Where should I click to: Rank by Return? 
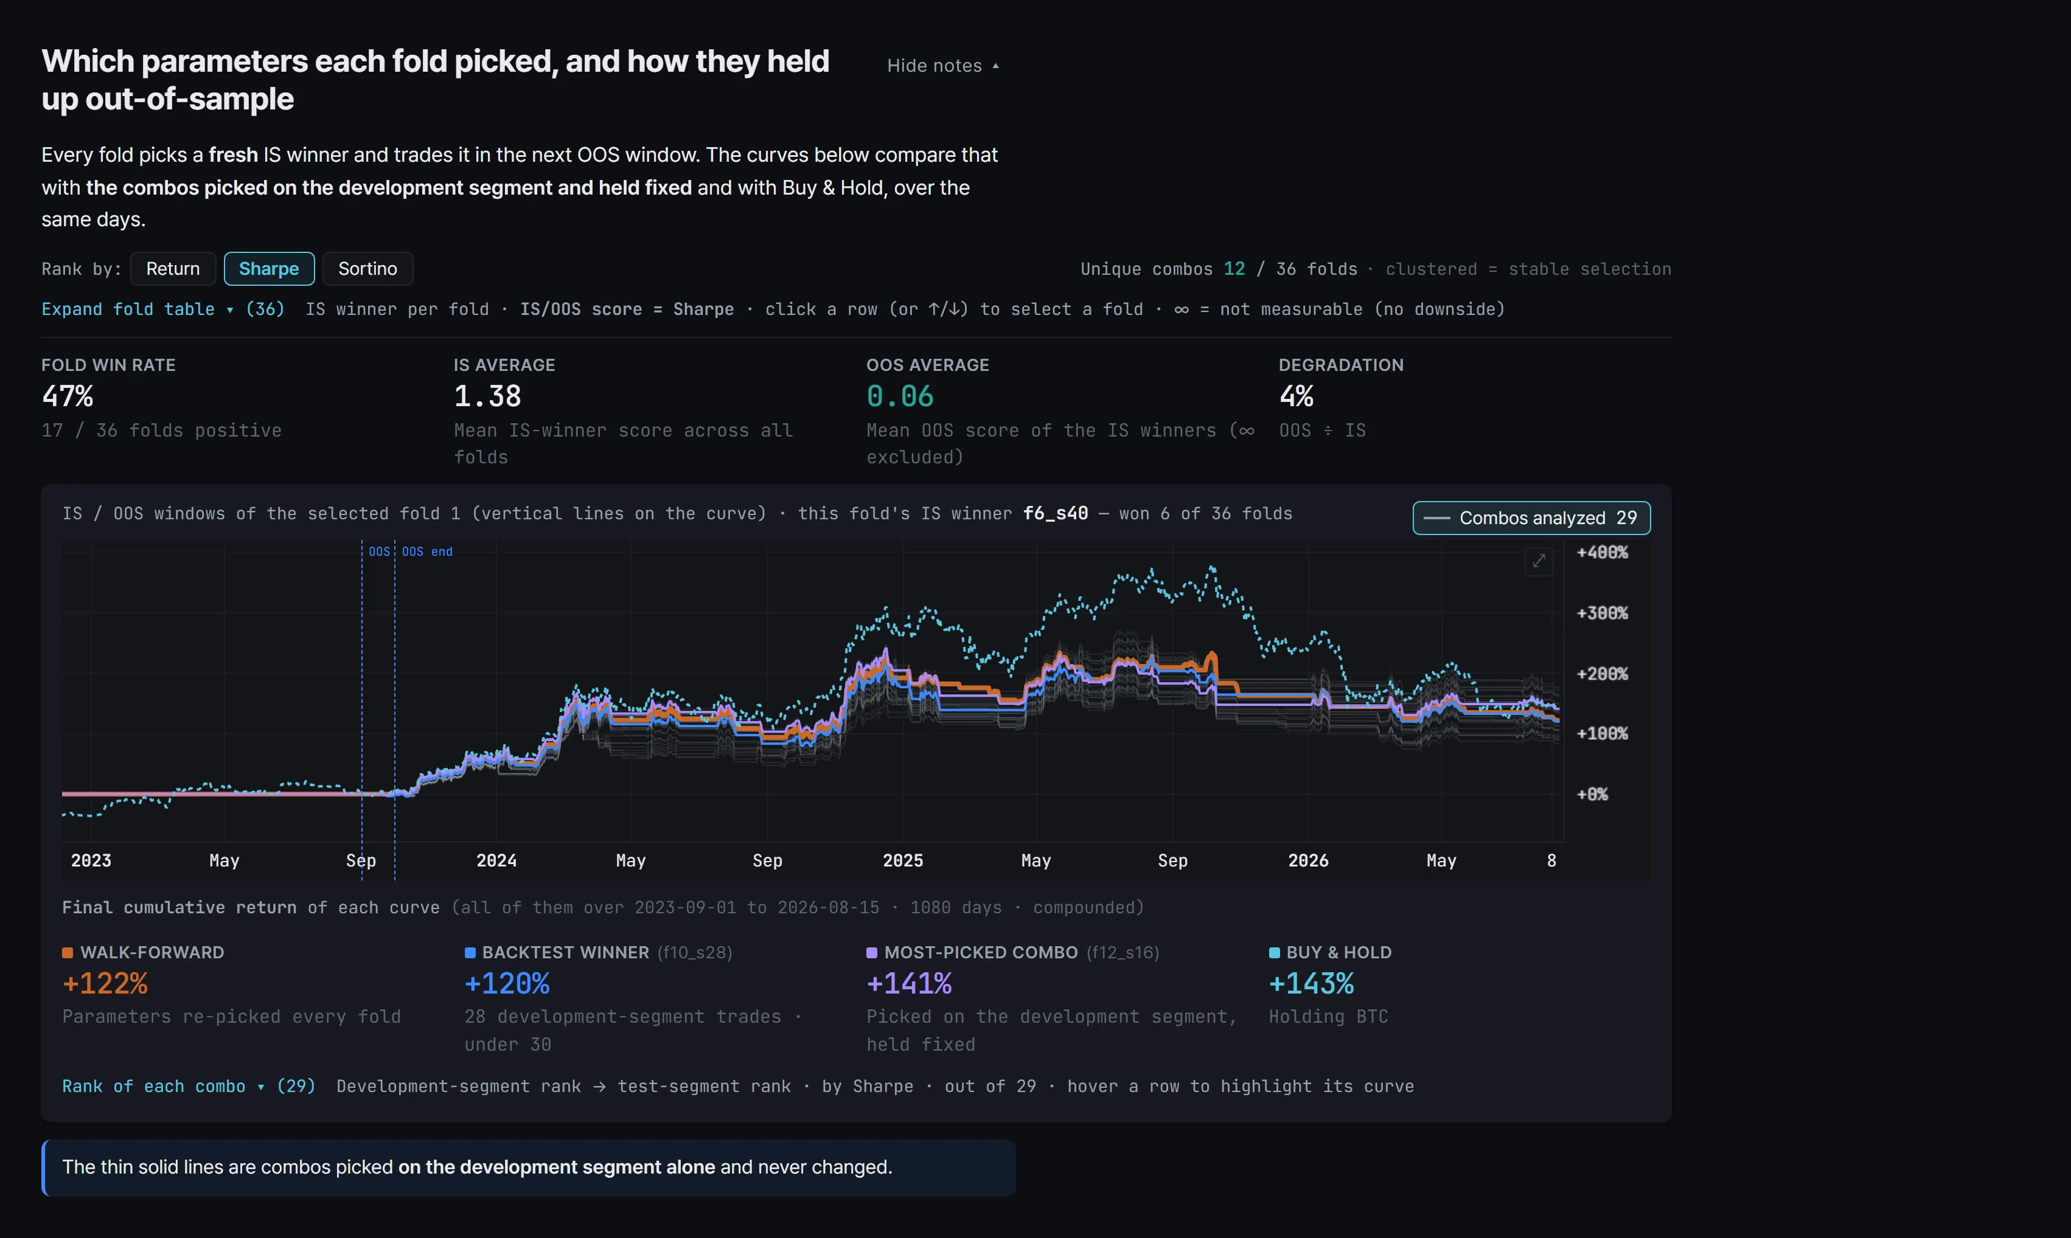pos(173,269)
